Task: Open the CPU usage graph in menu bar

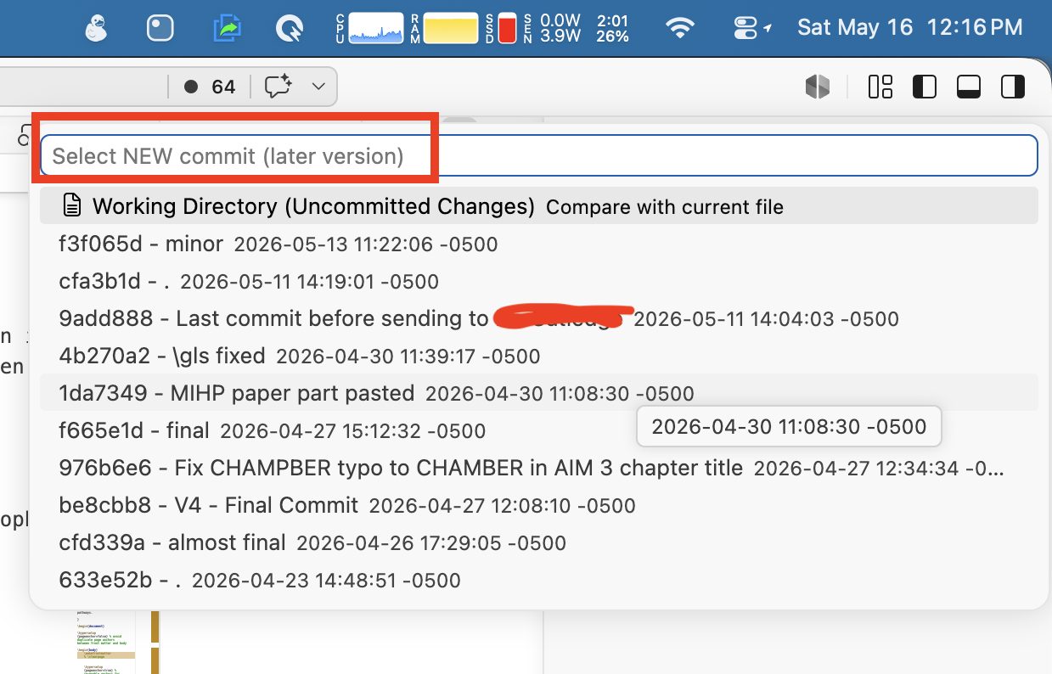Action: point(369,29)
